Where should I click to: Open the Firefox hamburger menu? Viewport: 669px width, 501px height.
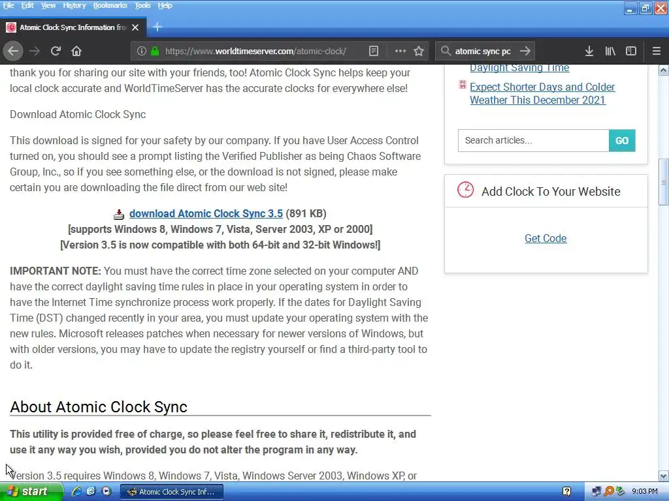(x=657, y=51)
